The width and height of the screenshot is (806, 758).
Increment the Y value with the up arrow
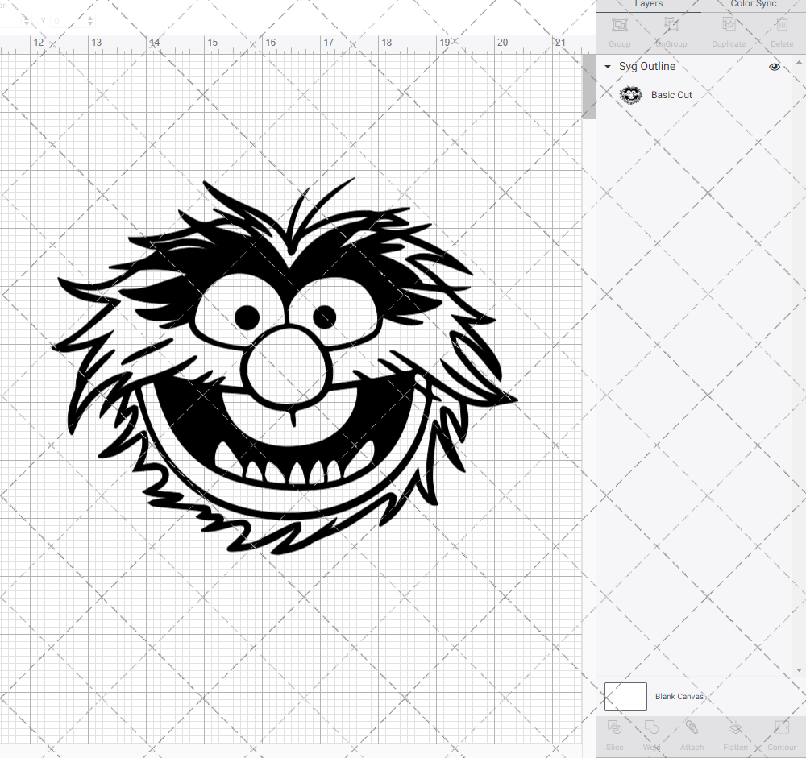click(89, 18)
